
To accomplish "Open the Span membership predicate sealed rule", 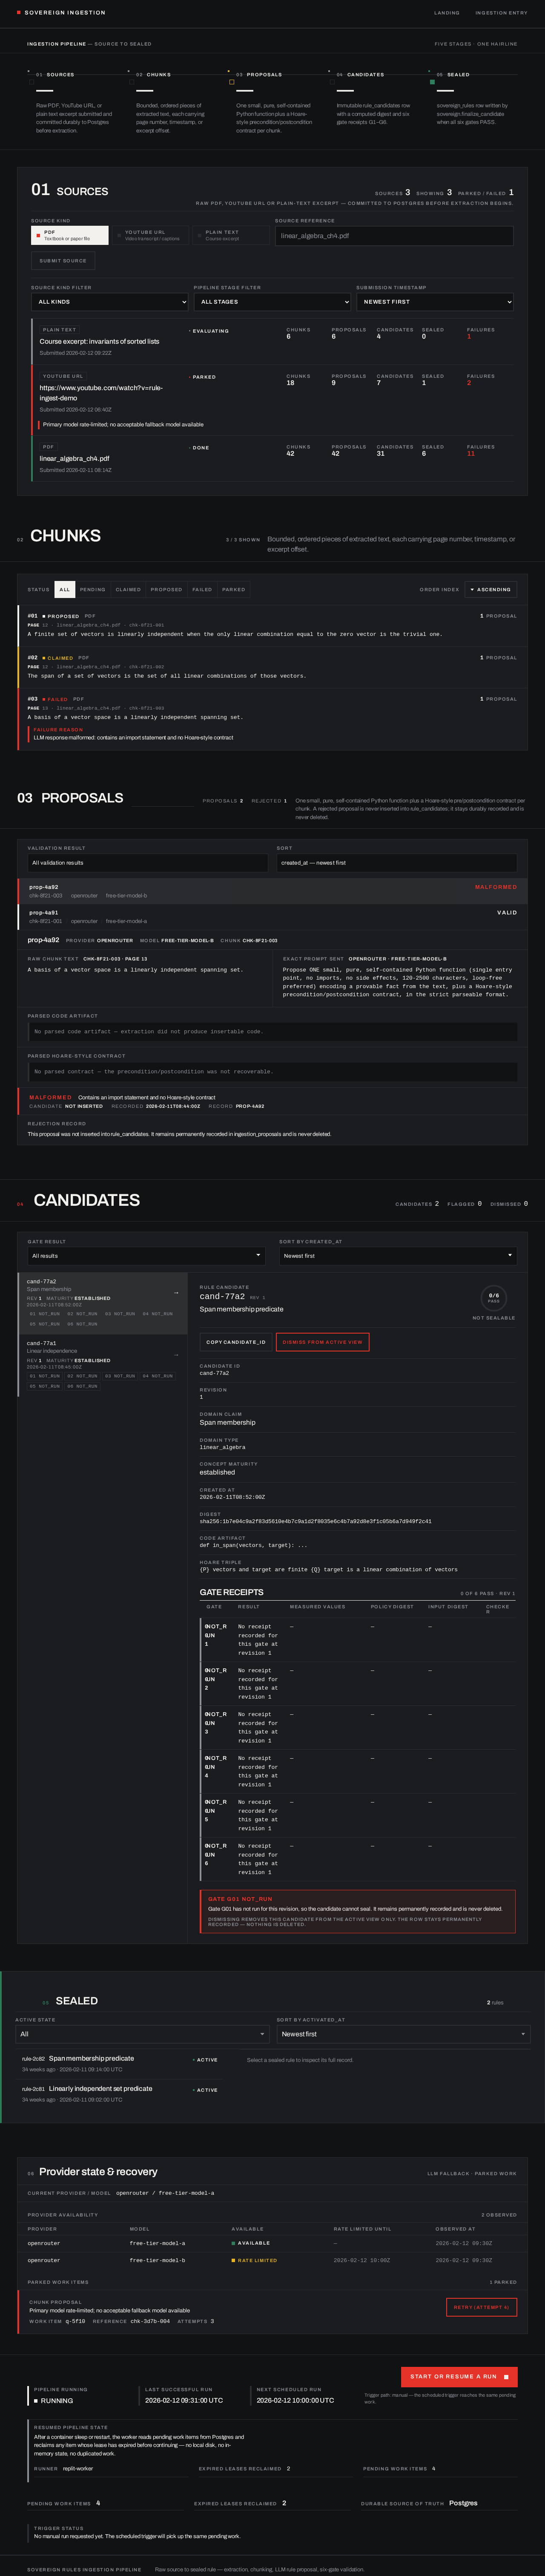I will click(120, 2064).
